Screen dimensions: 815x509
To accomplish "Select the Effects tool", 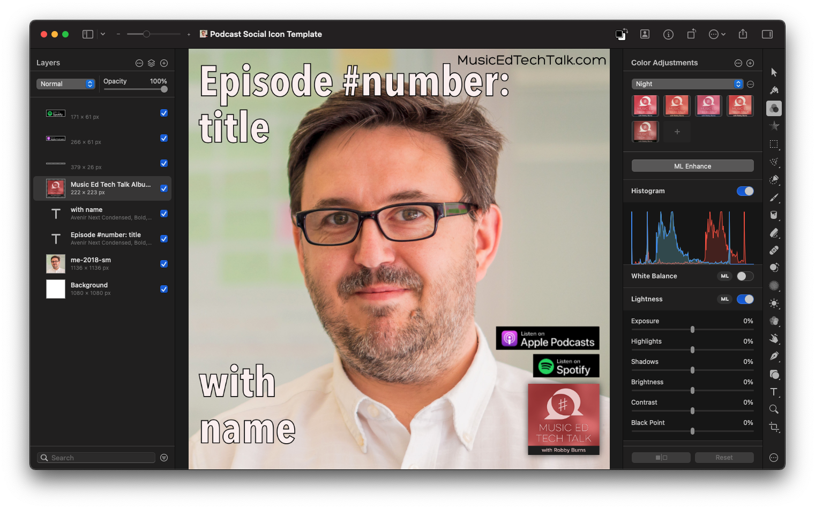I will [x=774, y=126].
